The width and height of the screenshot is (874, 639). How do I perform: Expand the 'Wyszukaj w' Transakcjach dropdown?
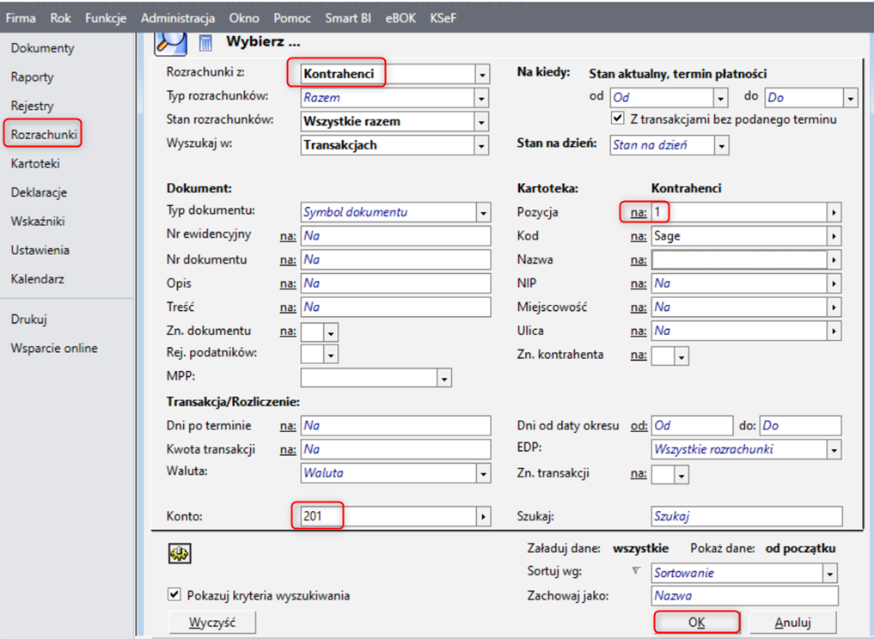point(482,145)
